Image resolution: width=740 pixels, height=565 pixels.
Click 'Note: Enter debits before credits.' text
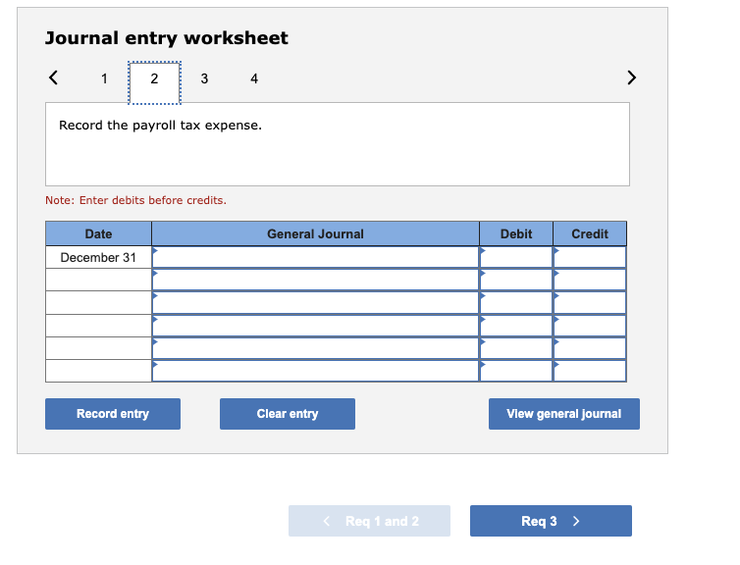[135, 200]
